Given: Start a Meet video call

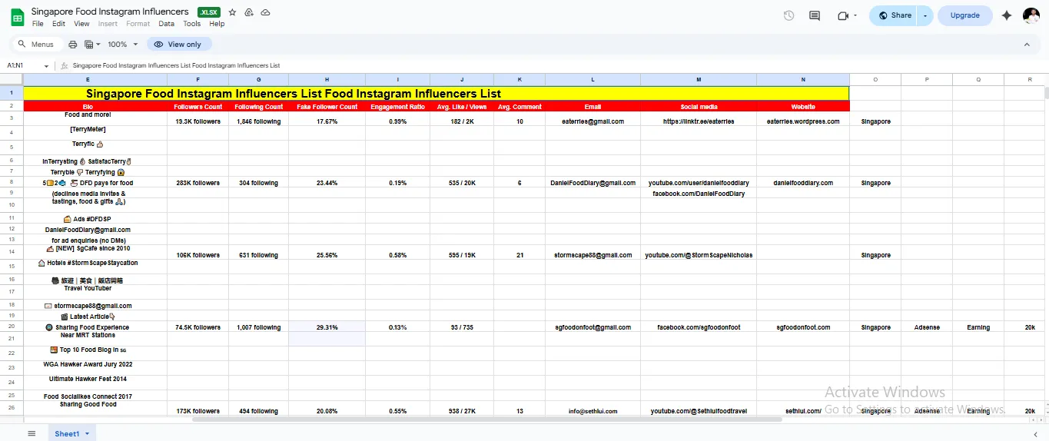Looking at the screenshot, I should pyautogui.click(x=843, y=15).
